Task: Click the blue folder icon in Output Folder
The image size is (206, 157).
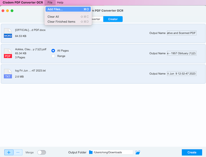Action: click(91, 152)
